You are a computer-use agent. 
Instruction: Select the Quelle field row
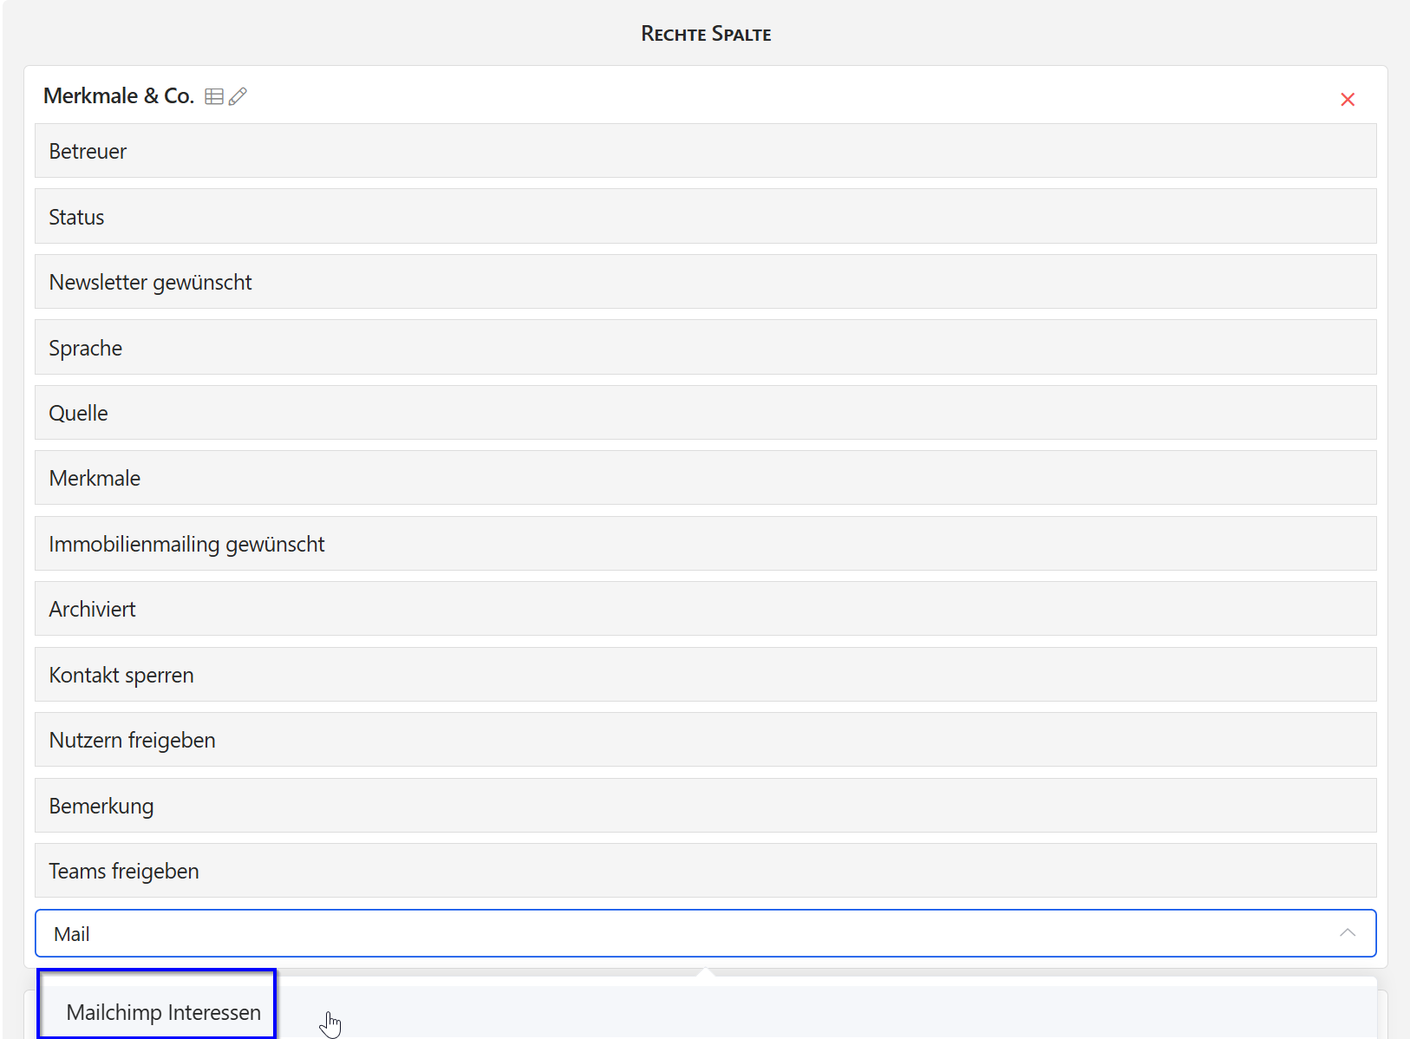(705, 413)
